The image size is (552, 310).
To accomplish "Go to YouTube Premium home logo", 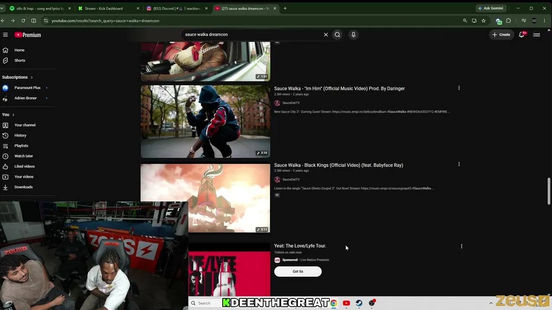I will tap(28, 35).
